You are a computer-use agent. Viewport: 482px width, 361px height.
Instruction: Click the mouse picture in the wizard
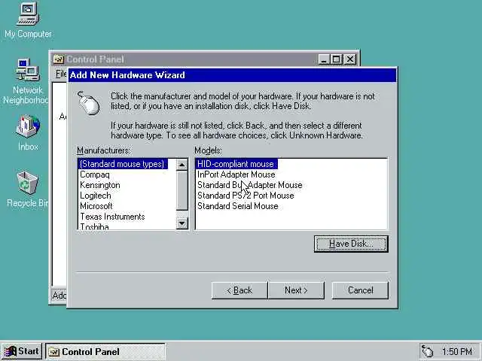coord(89,103)
